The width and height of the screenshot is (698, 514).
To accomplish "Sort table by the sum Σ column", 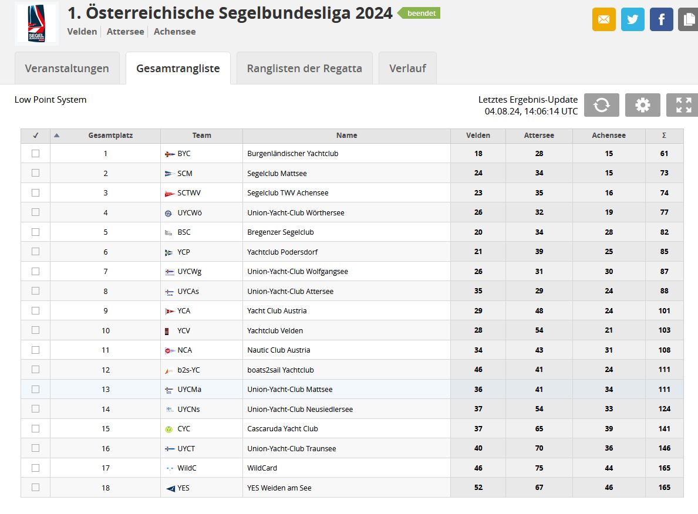I will 664,135.
